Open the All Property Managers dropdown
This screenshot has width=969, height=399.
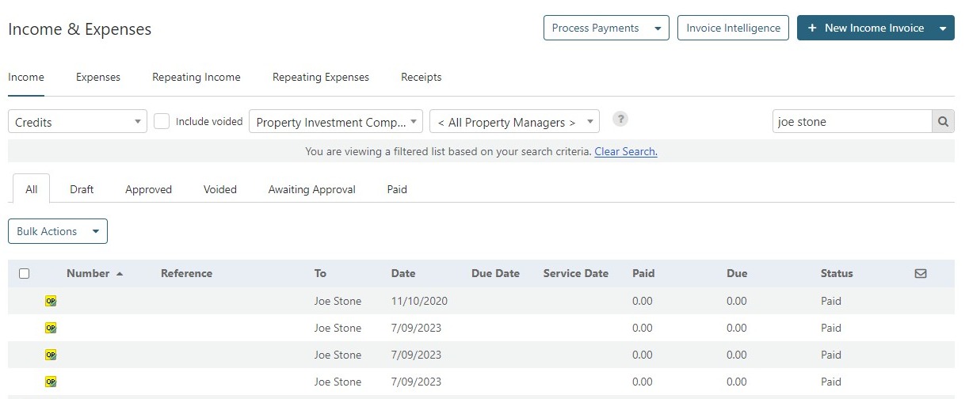pos(515,122)
